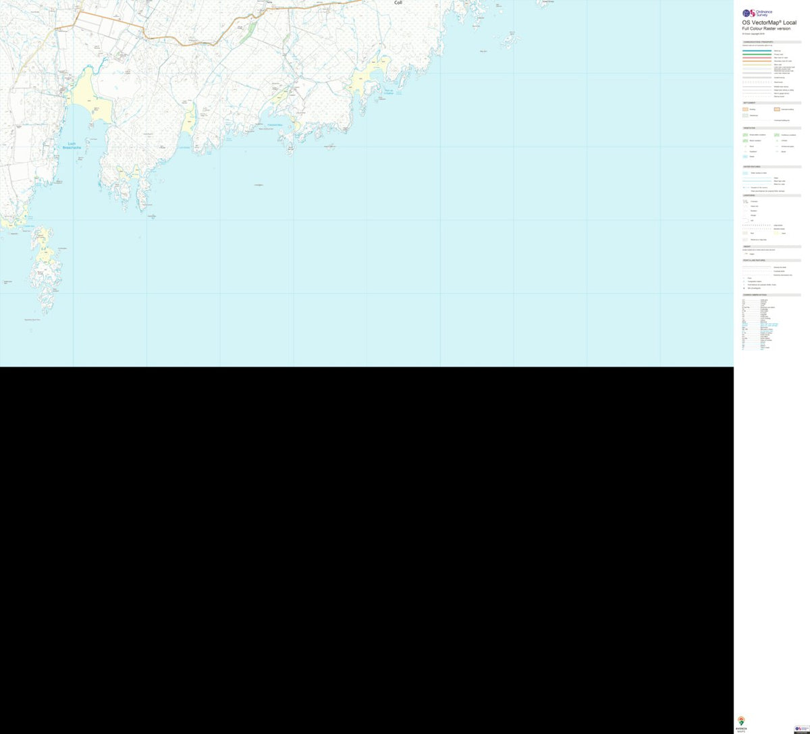Enable the Mean high water line entry
Viewport: 810px width, 734px height.
click(757, 180)
